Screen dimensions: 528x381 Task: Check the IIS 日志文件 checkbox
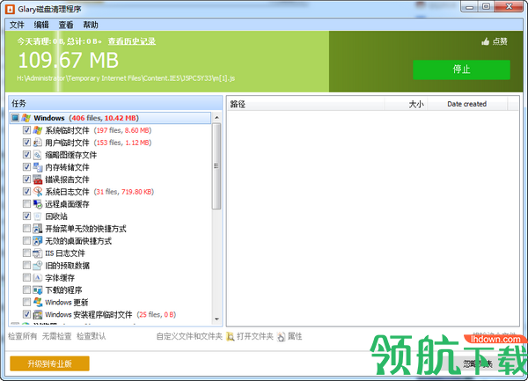tap(26, 253)
